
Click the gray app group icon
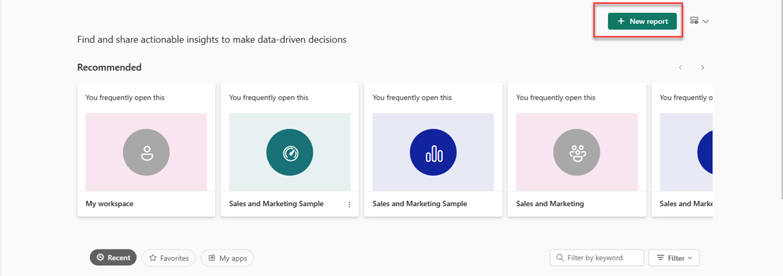tap(577, 153)
